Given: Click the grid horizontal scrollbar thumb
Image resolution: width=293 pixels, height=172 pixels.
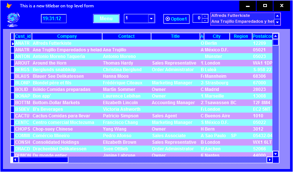Looking at the screenshot, I should (43, 160).
